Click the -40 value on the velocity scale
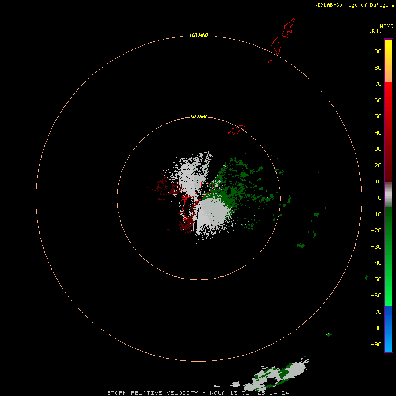This screenshot has height=396, width=396. [x=376, y=263]
